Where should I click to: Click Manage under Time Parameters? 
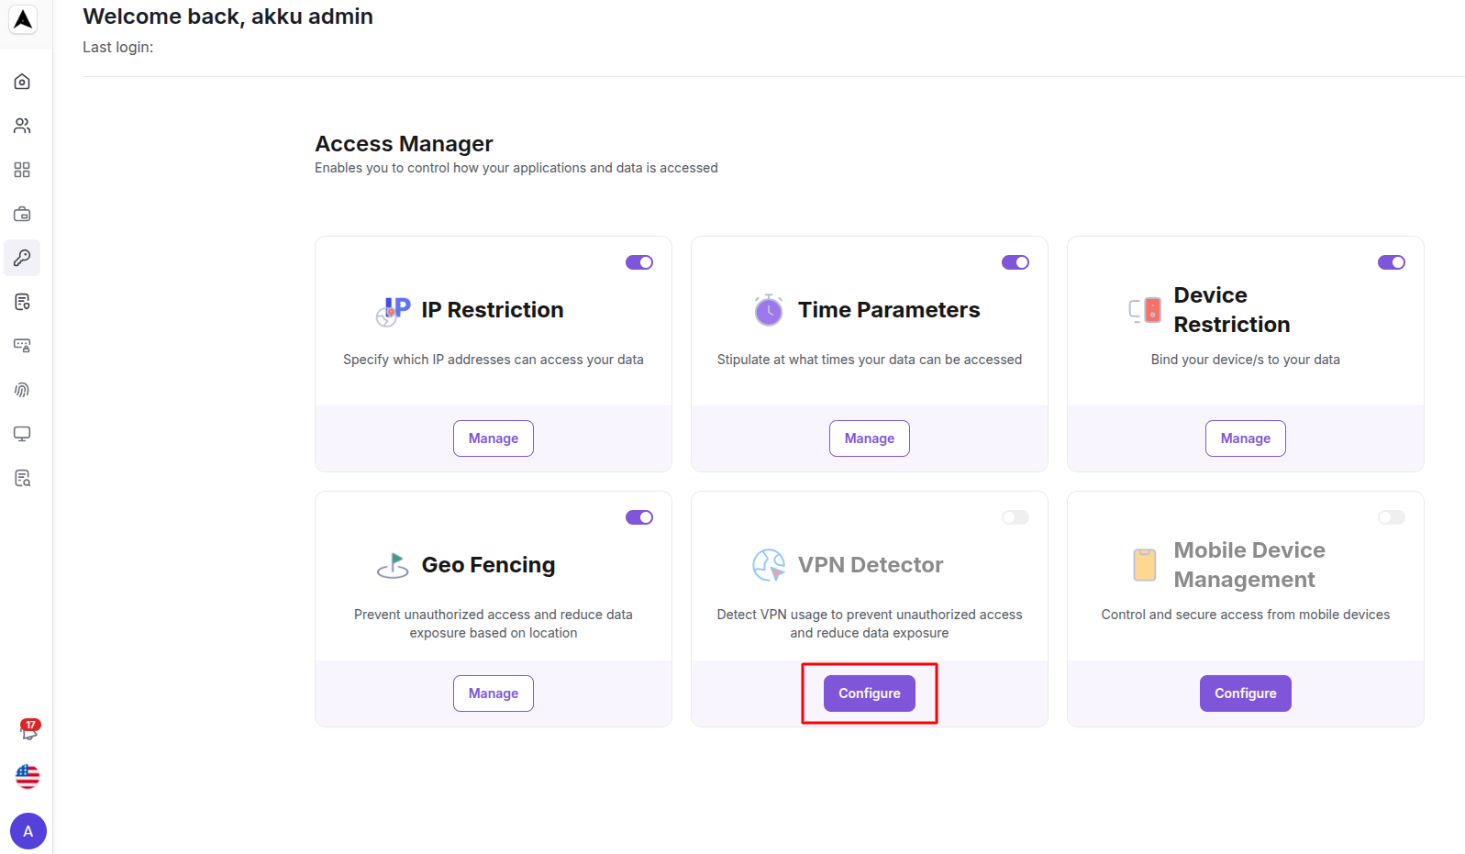[x=870, y=438]
